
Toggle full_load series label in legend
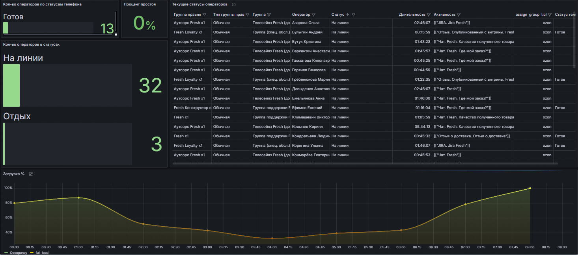click(41, 253)
